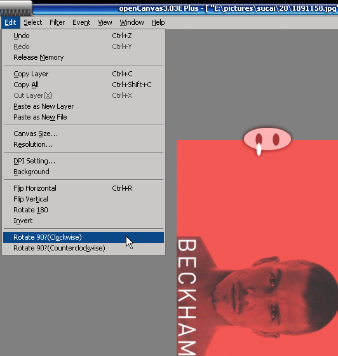The height and width of the screenshot is (356, 338).
Task: Choose Rotate 90 Counterclockwise entry
Action: coord(83,248)
